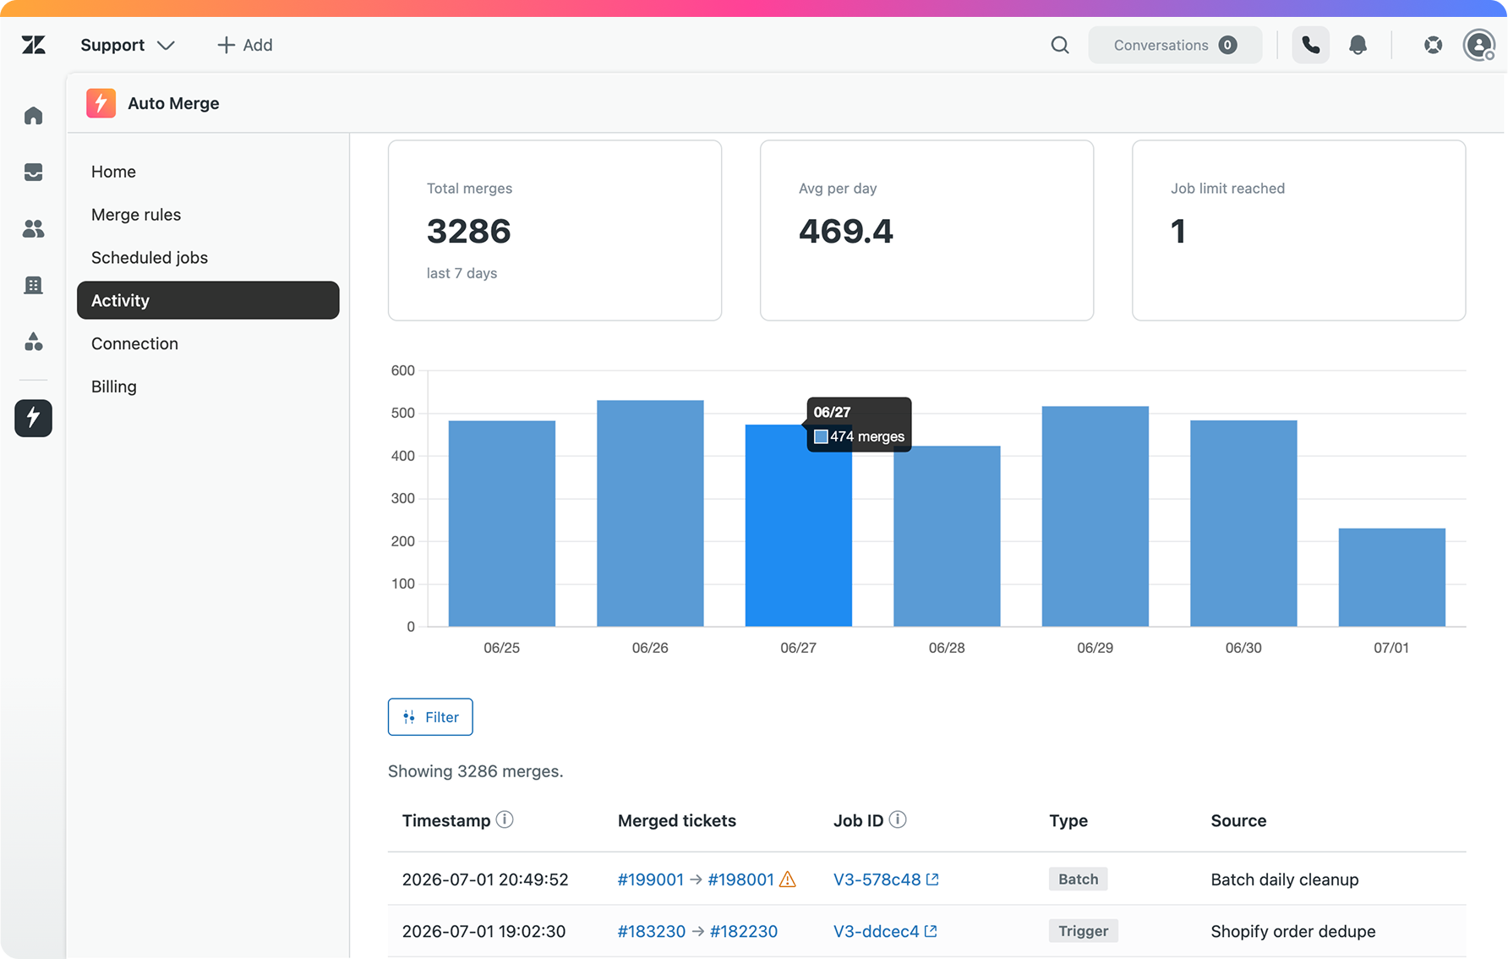Click the Avg per day 469.4 card
Viewport: 1508px width, 959px height.
926,230
